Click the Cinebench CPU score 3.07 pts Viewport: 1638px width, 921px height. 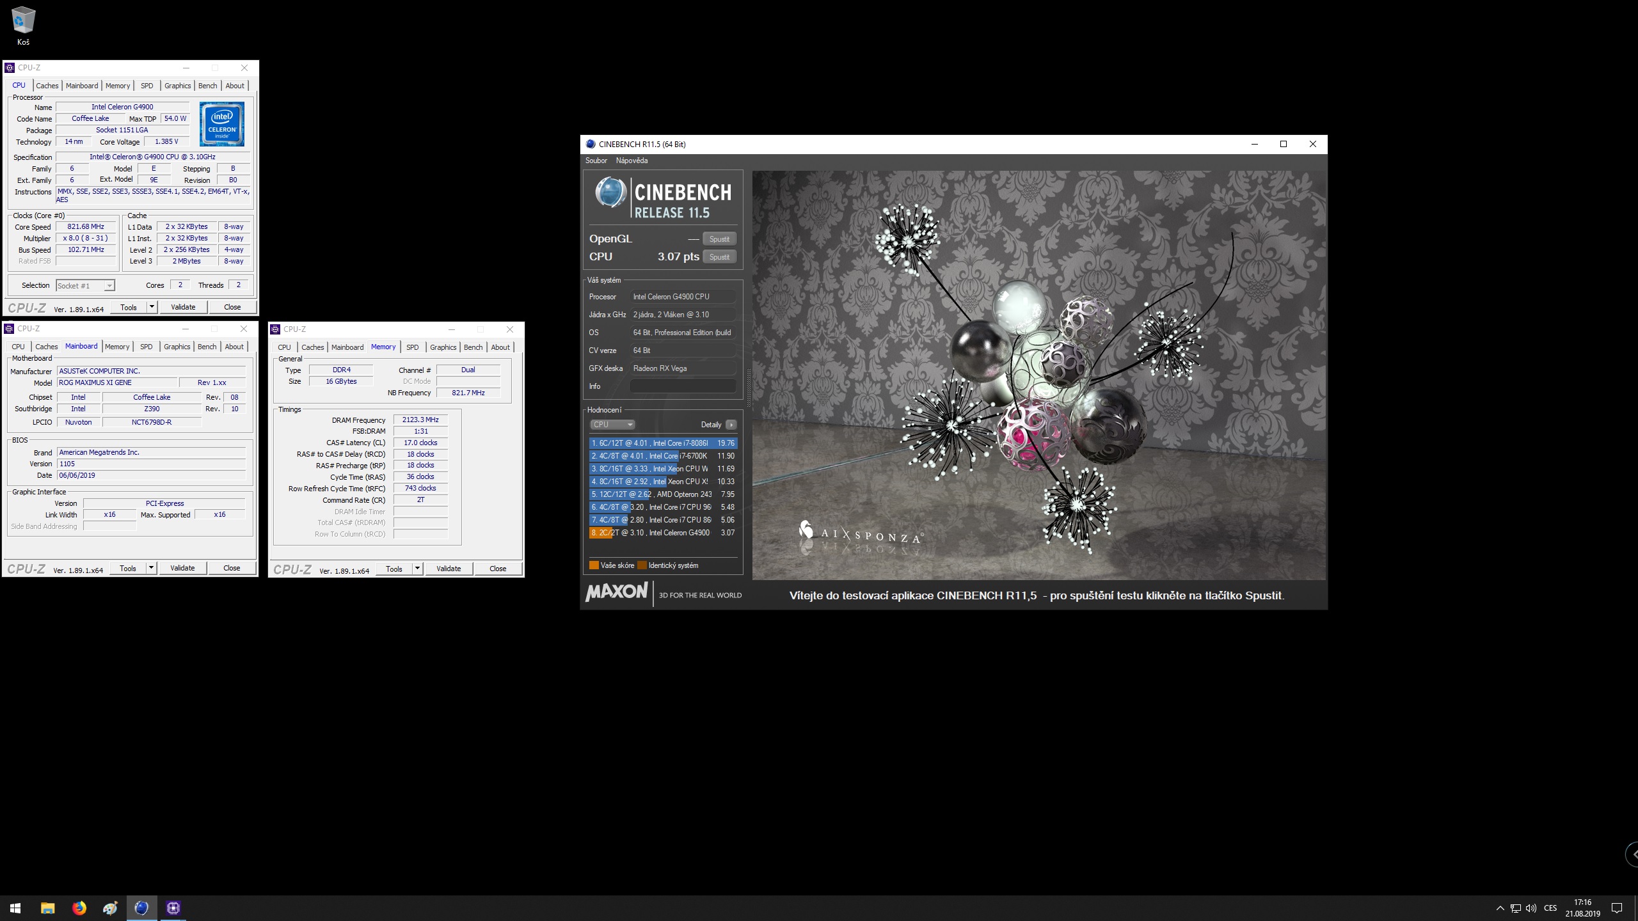678,256
